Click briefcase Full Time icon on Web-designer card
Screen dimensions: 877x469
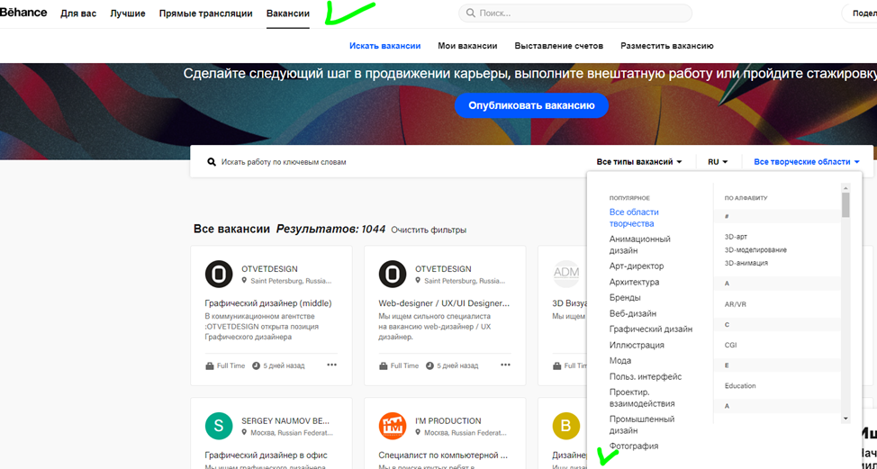click(384, 366)
